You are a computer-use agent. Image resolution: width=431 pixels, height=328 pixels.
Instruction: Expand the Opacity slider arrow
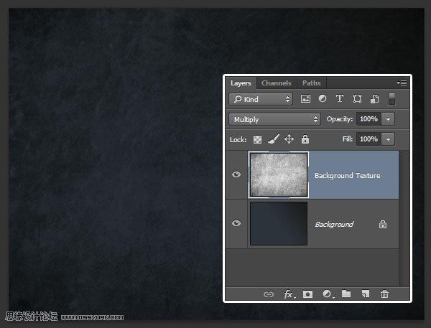click(389, 119)
